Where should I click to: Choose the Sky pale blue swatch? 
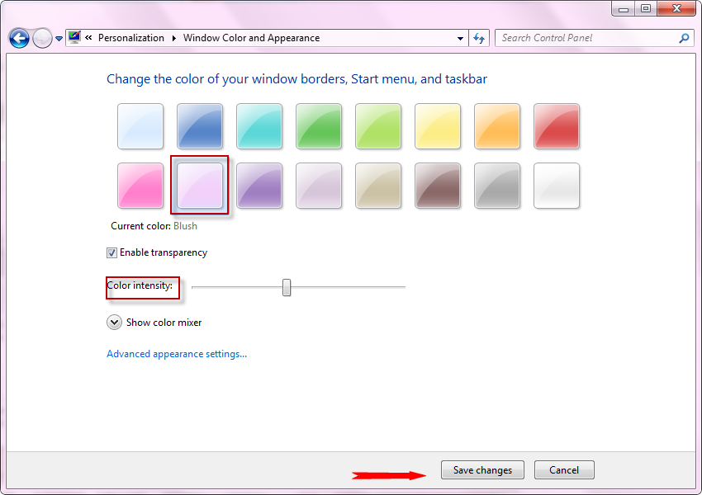140,126
